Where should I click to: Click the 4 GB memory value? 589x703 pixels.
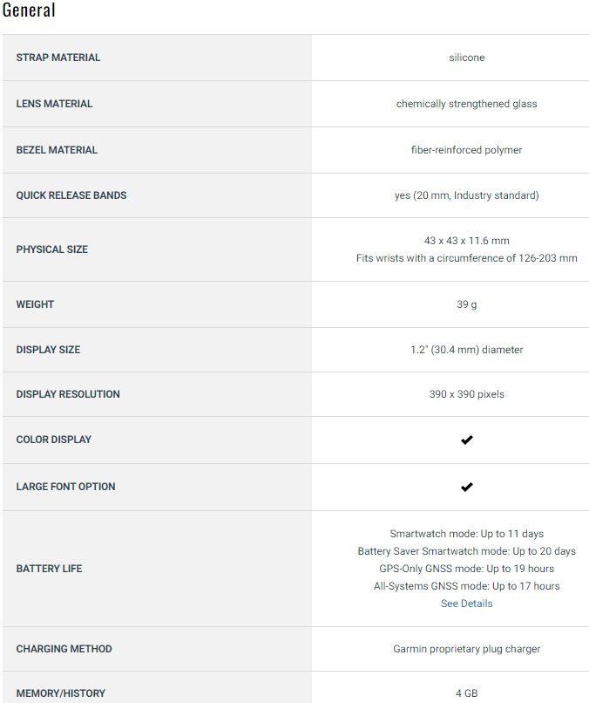[x=467, y=693]
